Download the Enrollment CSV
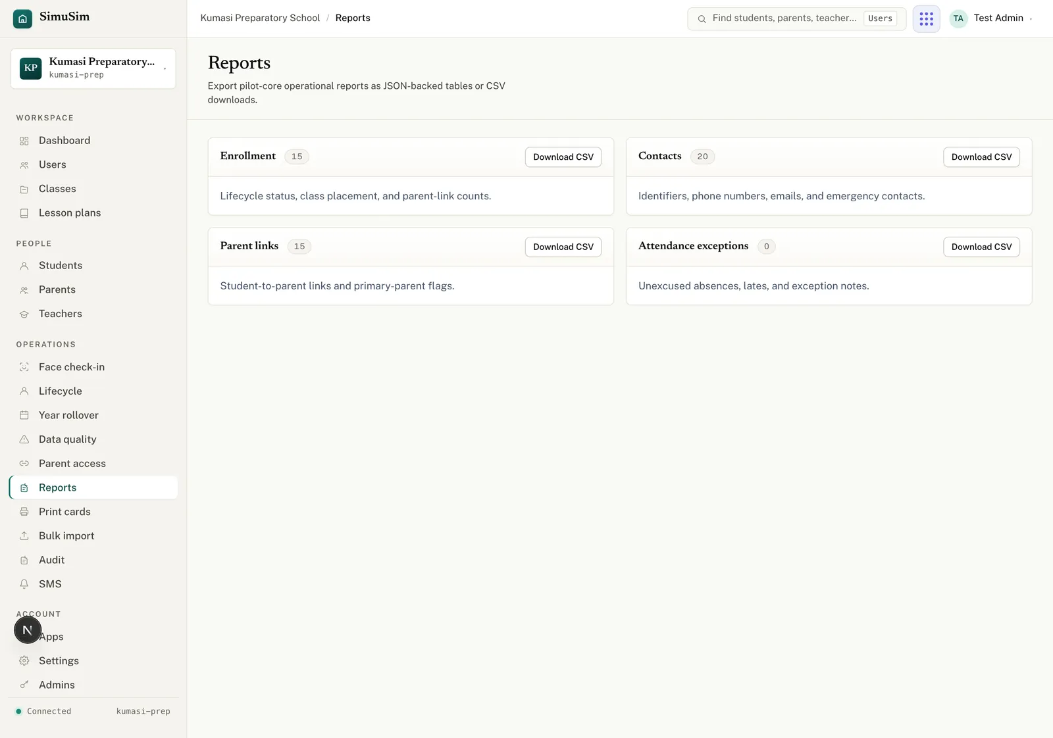This screenshot has height=738, width=1053. click(563, 157)
